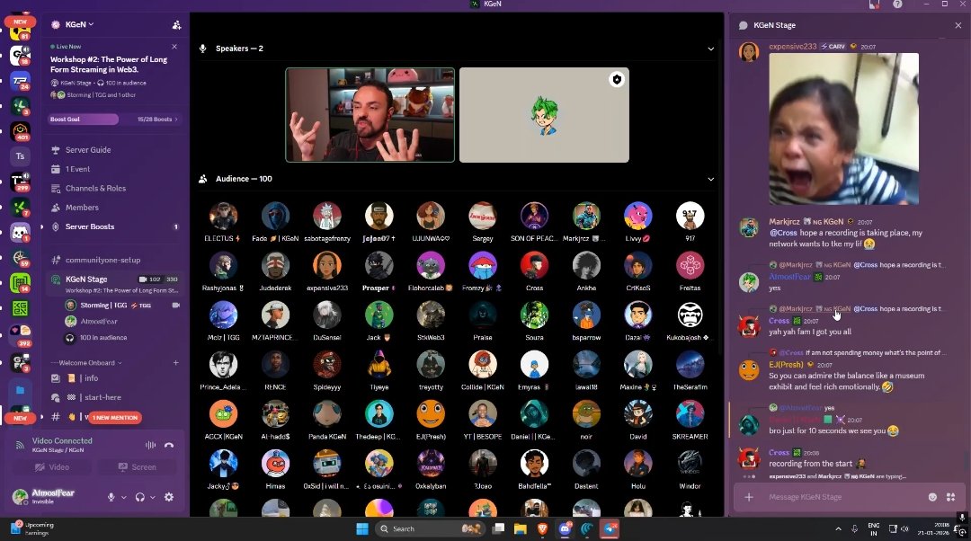Click the noise suppression icon in Video Connected panel
The width and height of the screenshot is (971, 541).
(x=150, y=445)
